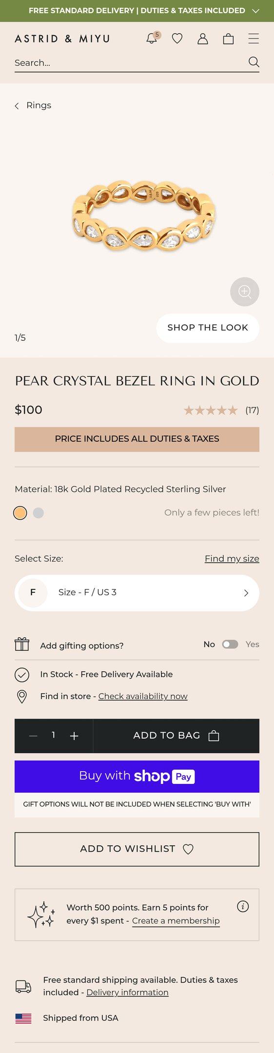Open the Size F / US 3 selector
274x1053 pixels.
(137, 593)
